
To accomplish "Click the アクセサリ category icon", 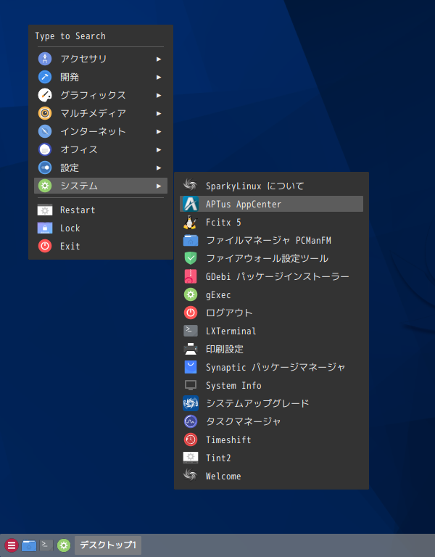I will [x=45, y=59].
